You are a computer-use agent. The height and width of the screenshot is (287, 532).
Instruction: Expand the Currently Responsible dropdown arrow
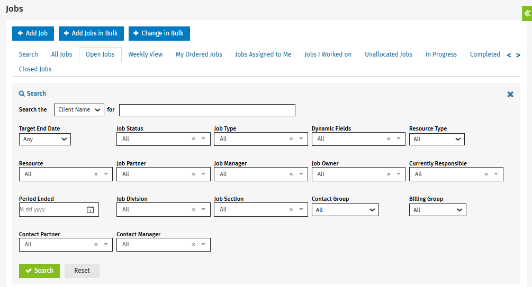(x=496, y=174)
